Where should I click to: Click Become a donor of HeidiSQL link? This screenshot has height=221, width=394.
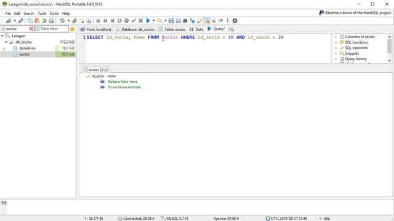(355, 13)
